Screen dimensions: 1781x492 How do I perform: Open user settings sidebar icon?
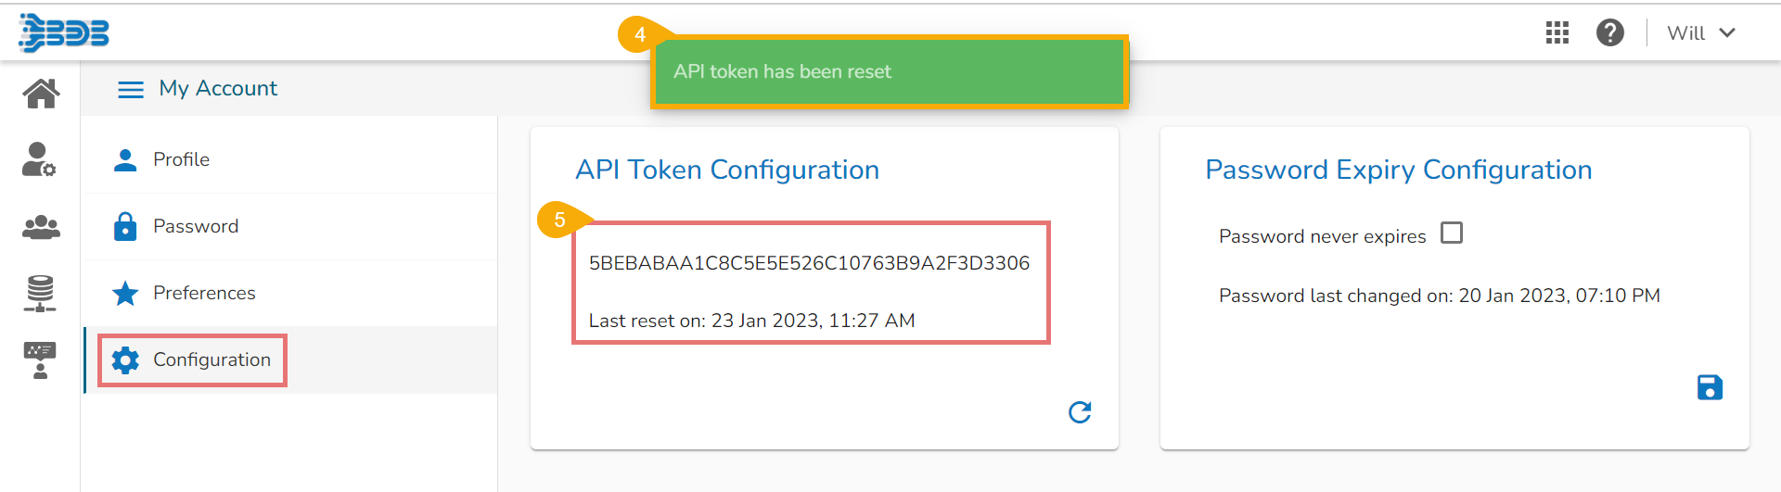point(39,159)
